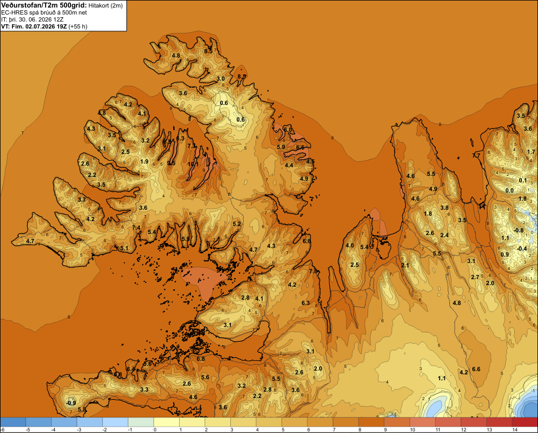538x433 pixels.
Task: Select the red swatch between 12 and 13
Action: (473, 422)
